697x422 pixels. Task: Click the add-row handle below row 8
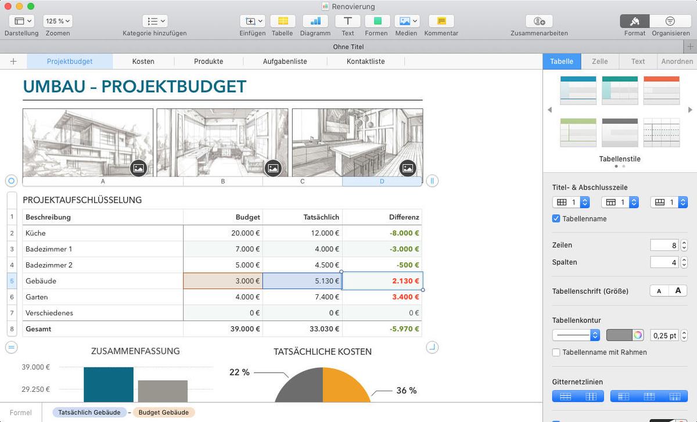[x=11, y=347]
